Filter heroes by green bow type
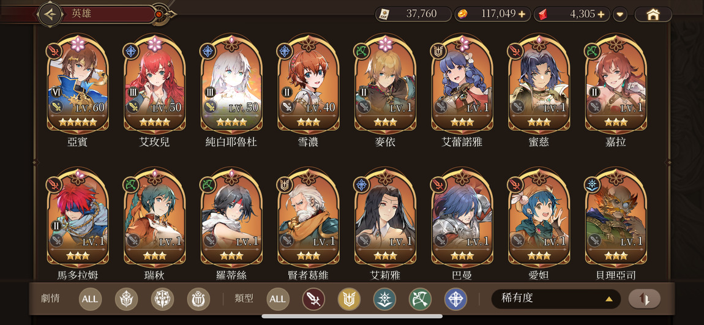The height and width of the screenshot is (325, 704). 420,299
